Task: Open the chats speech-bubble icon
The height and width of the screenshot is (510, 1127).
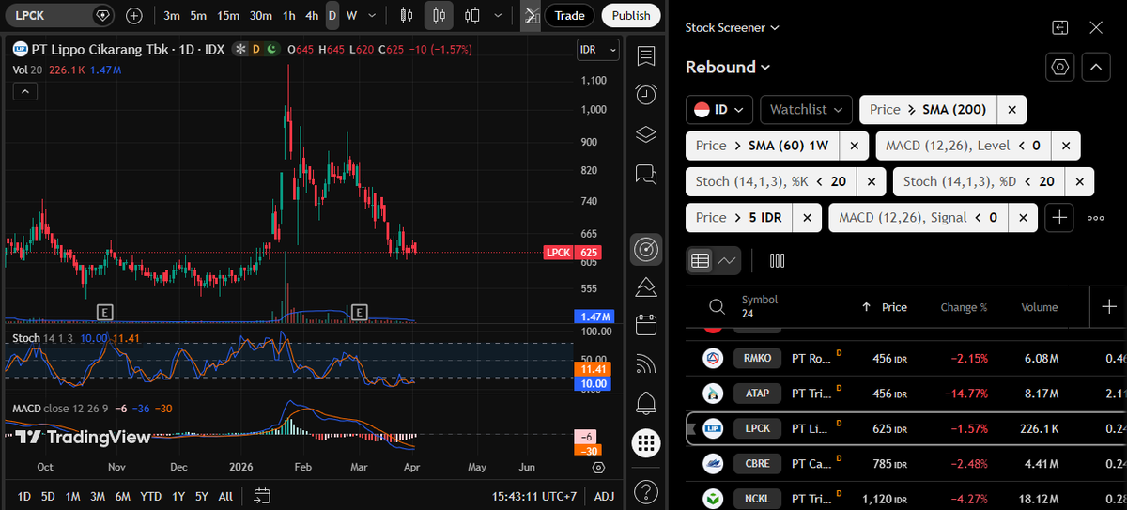Action: pyautogui.click(x=646, y=174)
